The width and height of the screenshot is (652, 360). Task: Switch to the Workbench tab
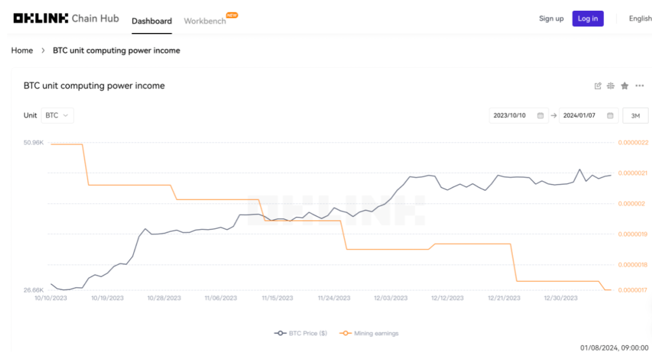[205, 21]
